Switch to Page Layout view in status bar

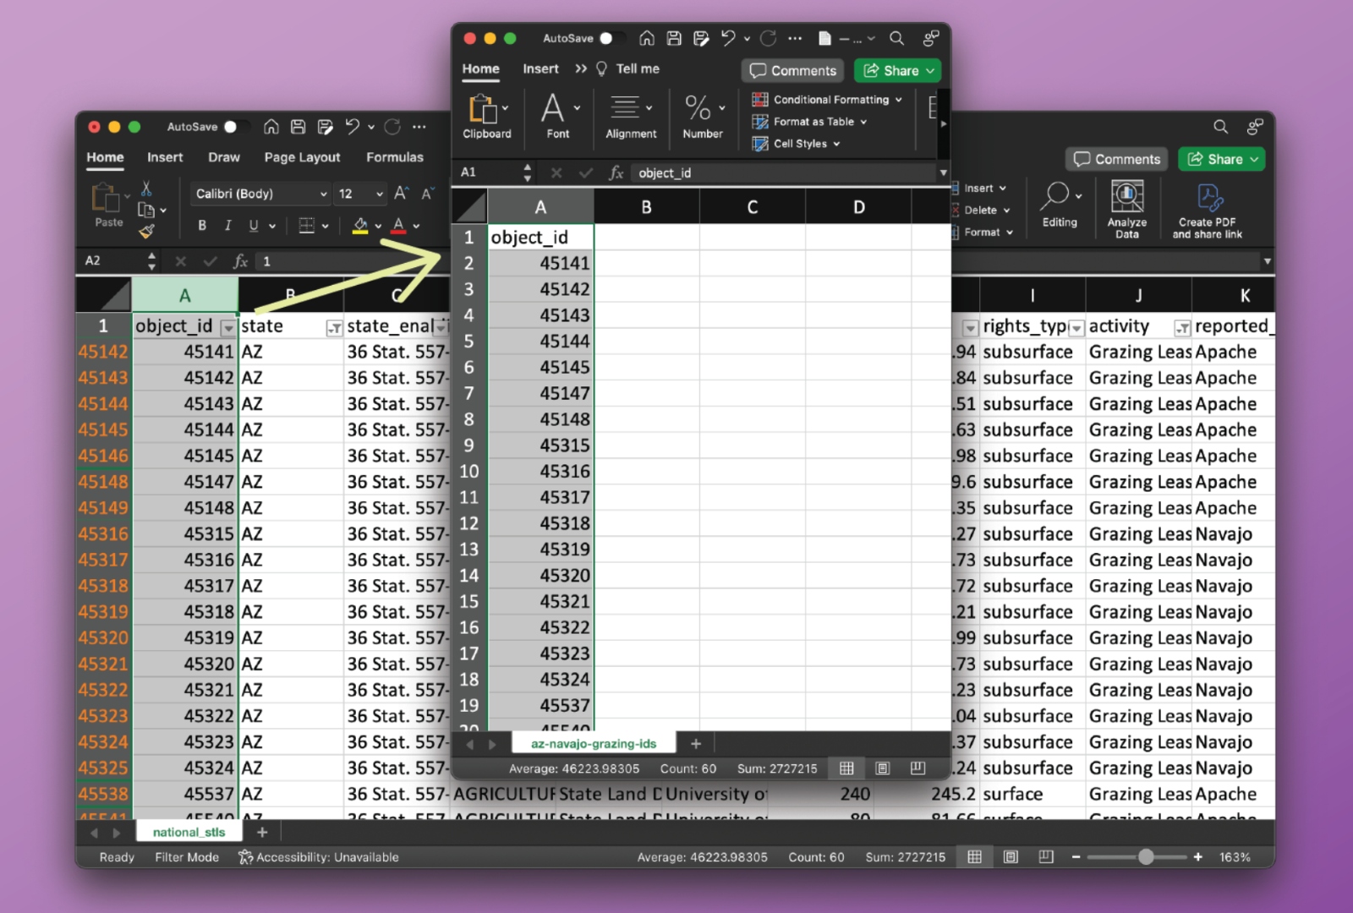(x=1011, y=857)
